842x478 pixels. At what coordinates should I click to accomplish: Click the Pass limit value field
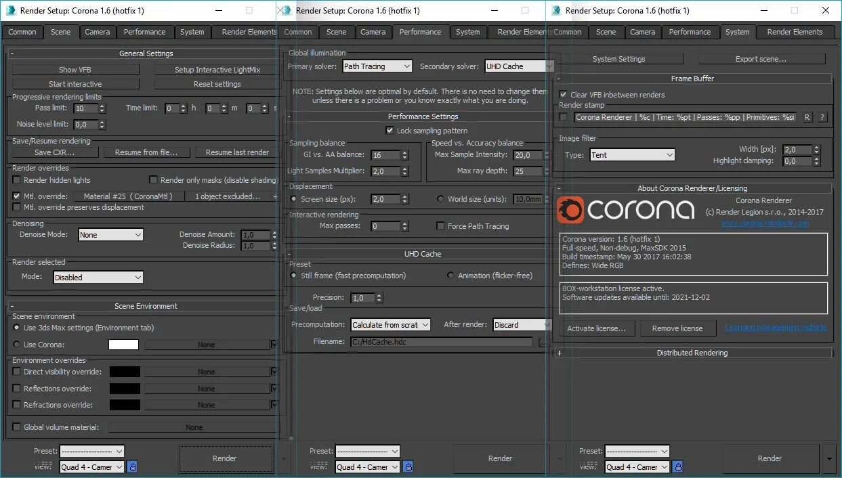coord(85,108)
